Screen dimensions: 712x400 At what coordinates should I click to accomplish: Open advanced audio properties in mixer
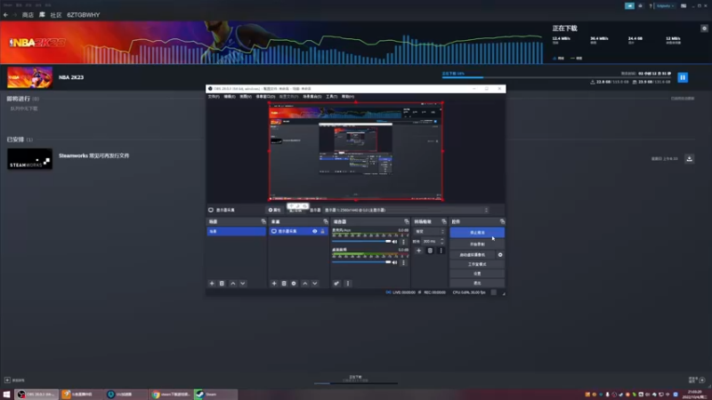click(x=336, y=284)
